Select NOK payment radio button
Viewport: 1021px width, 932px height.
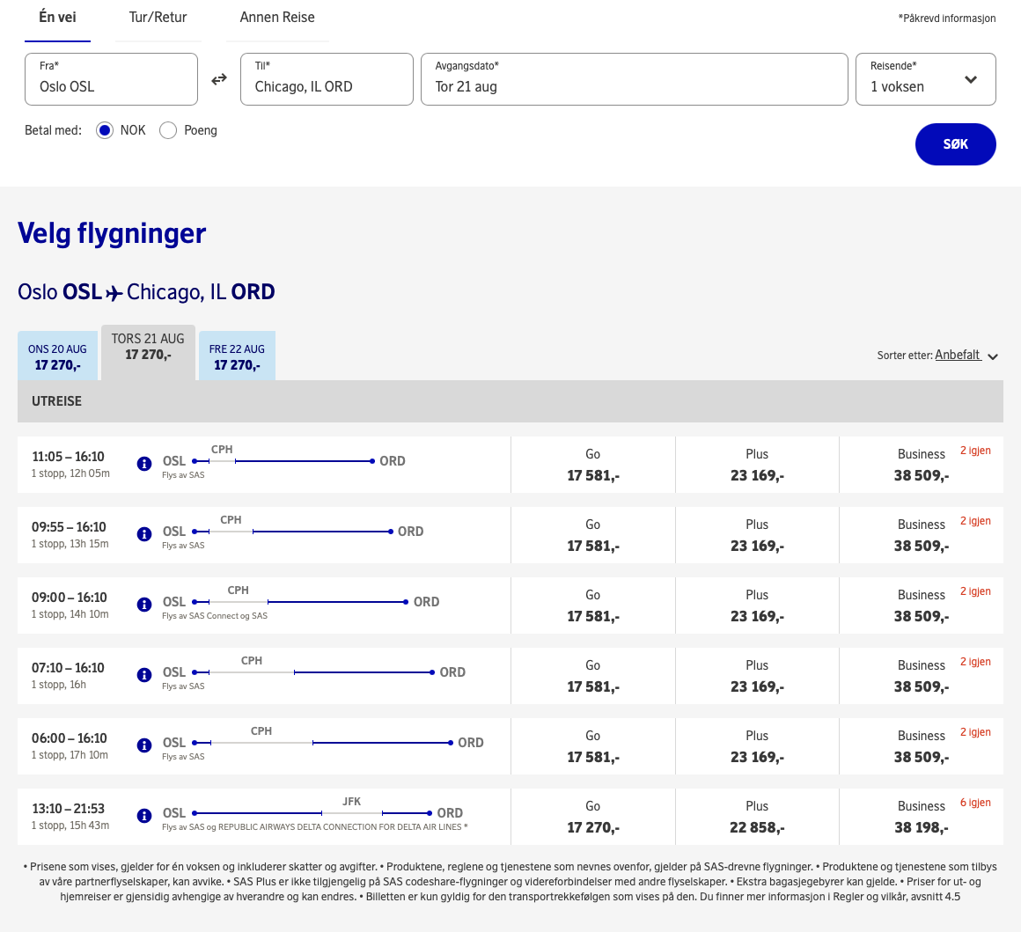104,130
